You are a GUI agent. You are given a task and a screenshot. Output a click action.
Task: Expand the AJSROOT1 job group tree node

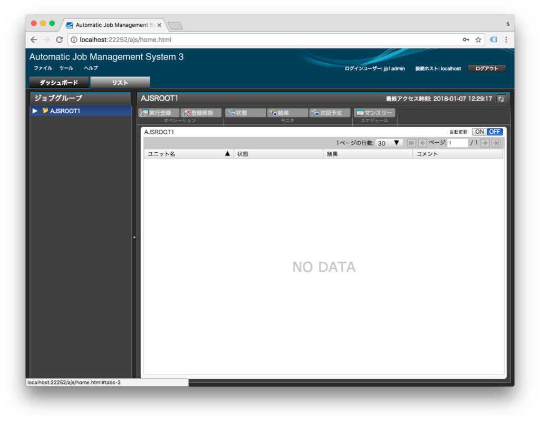35,111
